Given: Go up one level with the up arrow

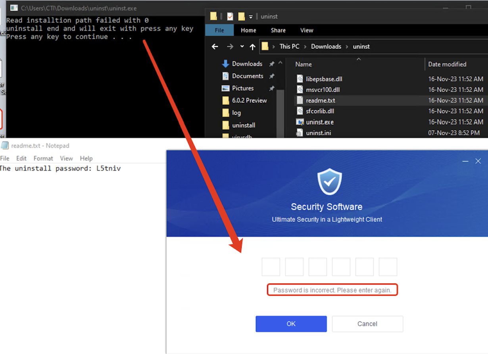Looking at the screenshot, I should click(x=252, y=46).
